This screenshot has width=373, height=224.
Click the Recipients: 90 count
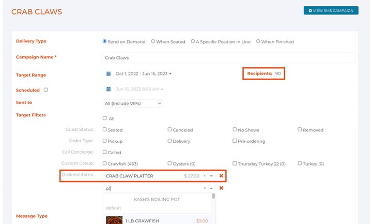point(264,73)
